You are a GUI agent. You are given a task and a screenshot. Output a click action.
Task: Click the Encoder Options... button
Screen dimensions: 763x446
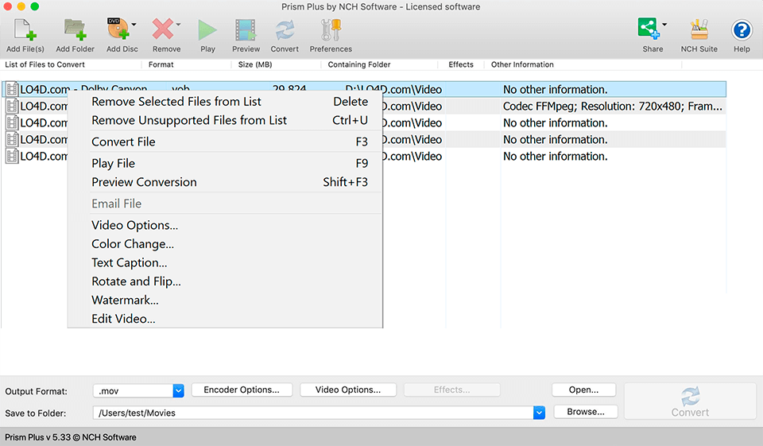pos(242,390)
